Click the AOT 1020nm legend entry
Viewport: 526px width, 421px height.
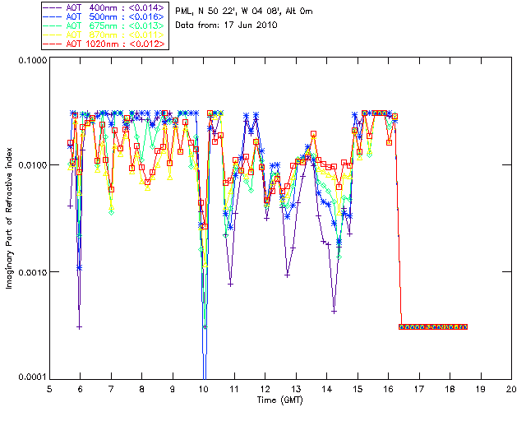point(104,44)
